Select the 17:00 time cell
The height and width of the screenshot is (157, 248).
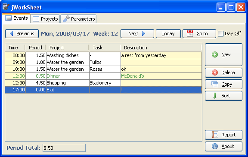click(x=15, y=90)
